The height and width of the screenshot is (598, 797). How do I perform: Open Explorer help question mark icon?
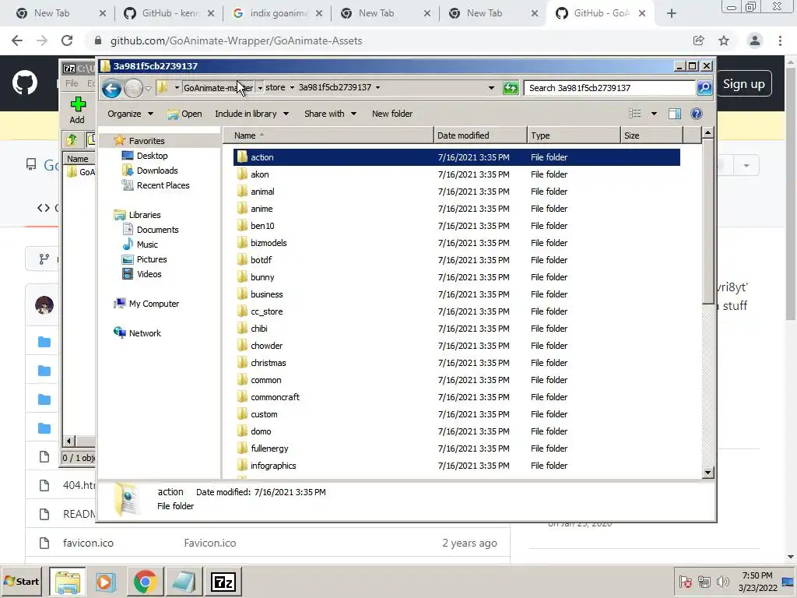pyautogui.click(x=697, y=114)
